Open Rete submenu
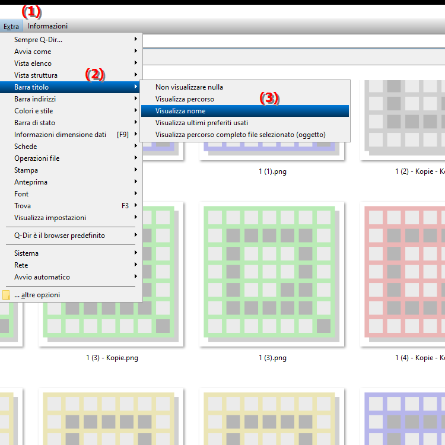This screenshot has width=445, height=445. click(x=71, y=265)
